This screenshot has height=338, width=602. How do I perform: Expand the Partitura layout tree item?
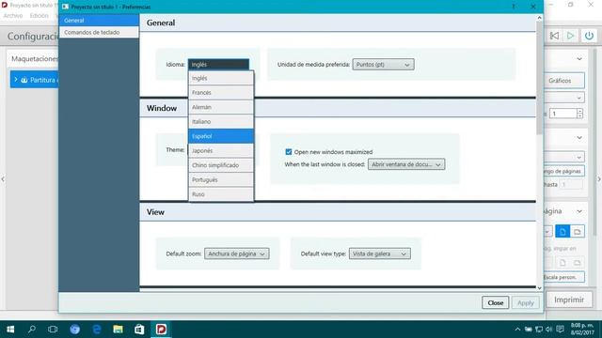(16, 80)
